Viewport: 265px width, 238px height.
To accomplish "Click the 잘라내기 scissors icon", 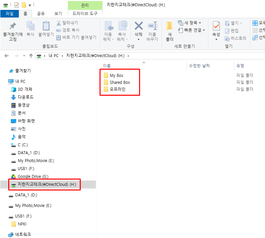I will pos(59,23).
